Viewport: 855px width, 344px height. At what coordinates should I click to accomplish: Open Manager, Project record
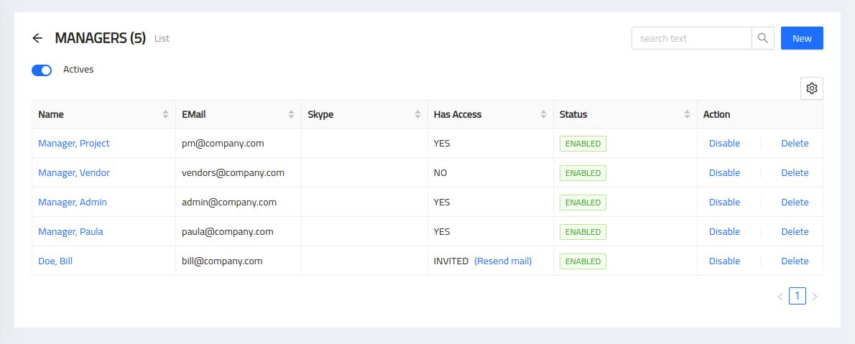(73, 144)
